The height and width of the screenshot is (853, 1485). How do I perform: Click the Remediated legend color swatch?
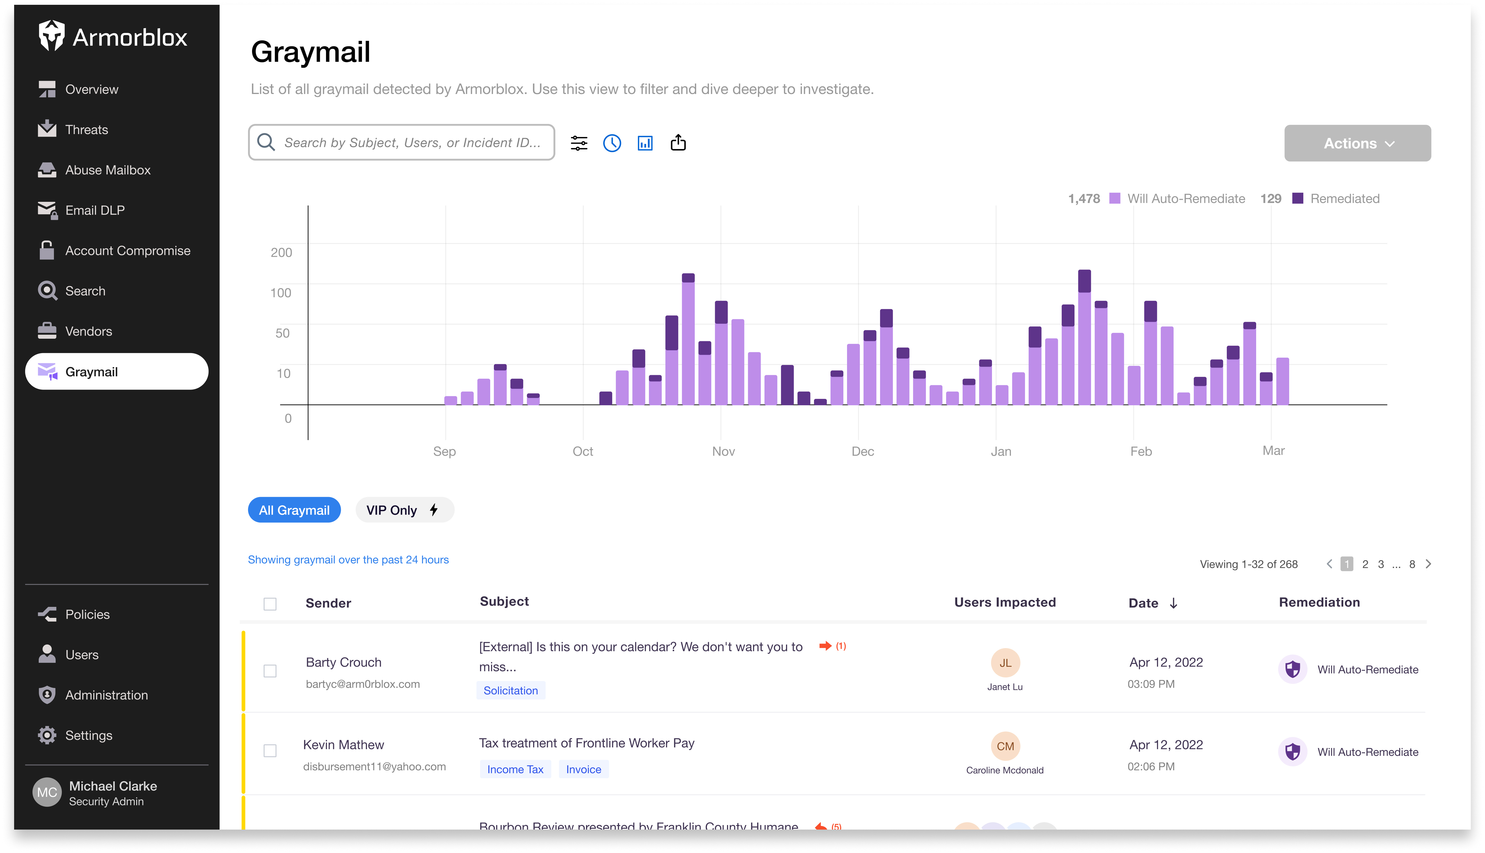(x=1297, y=199)
